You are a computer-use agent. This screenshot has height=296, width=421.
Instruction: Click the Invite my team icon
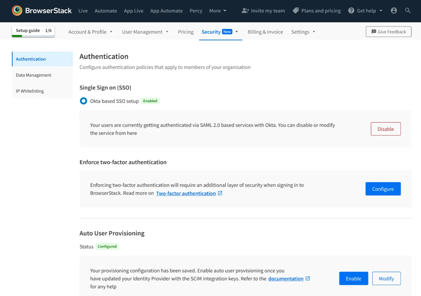click(245, 11)
